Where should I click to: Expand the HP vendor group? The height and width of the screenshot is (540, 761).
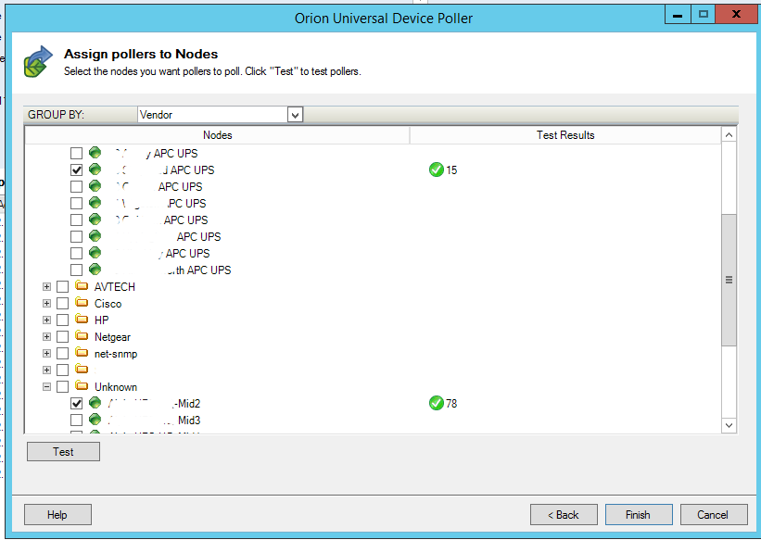(x=46, y=320)
